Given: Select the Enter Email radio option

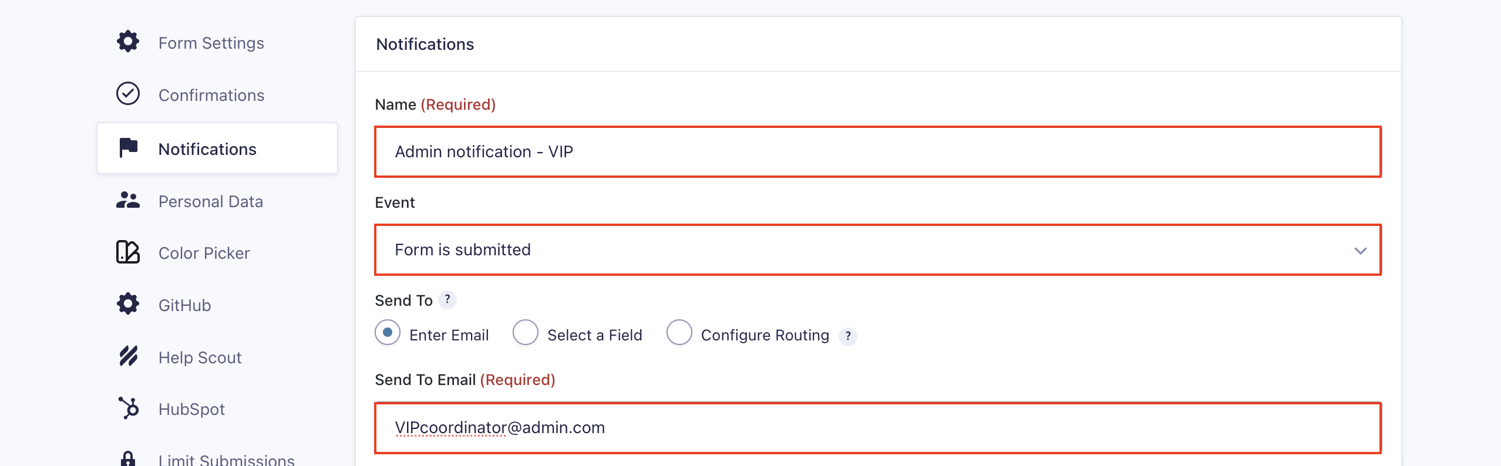Looking at the screenshot, I should (388, 333).
